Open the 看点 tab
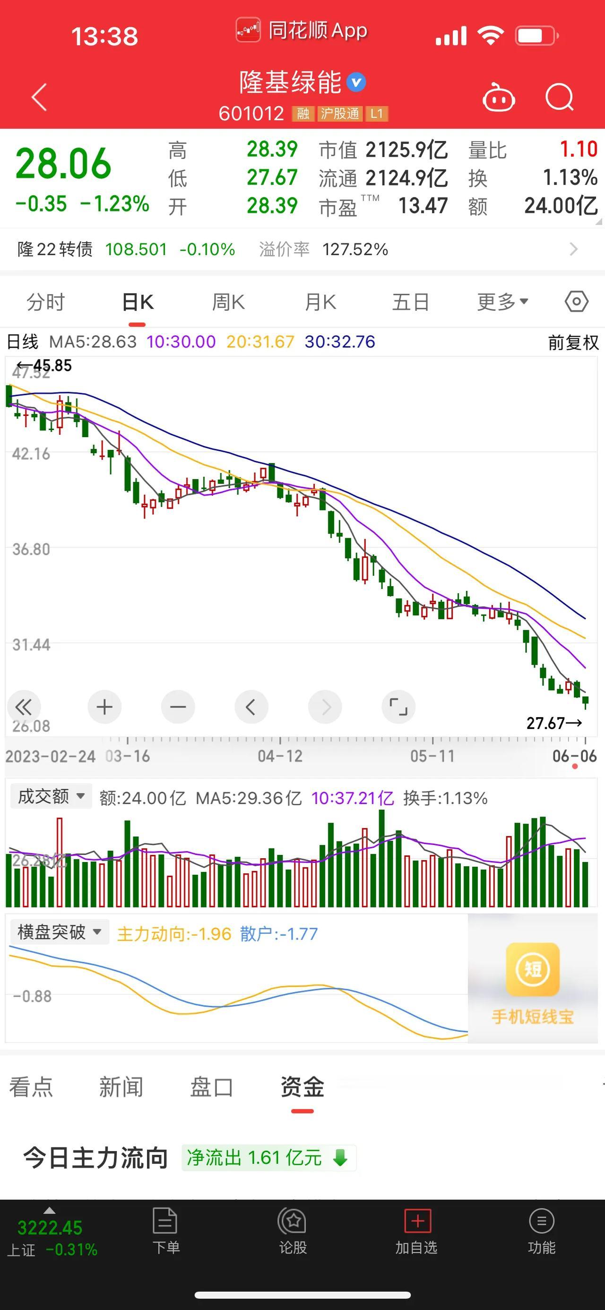This screenshot has width=605, height=1310. (x=31, y=1087)
